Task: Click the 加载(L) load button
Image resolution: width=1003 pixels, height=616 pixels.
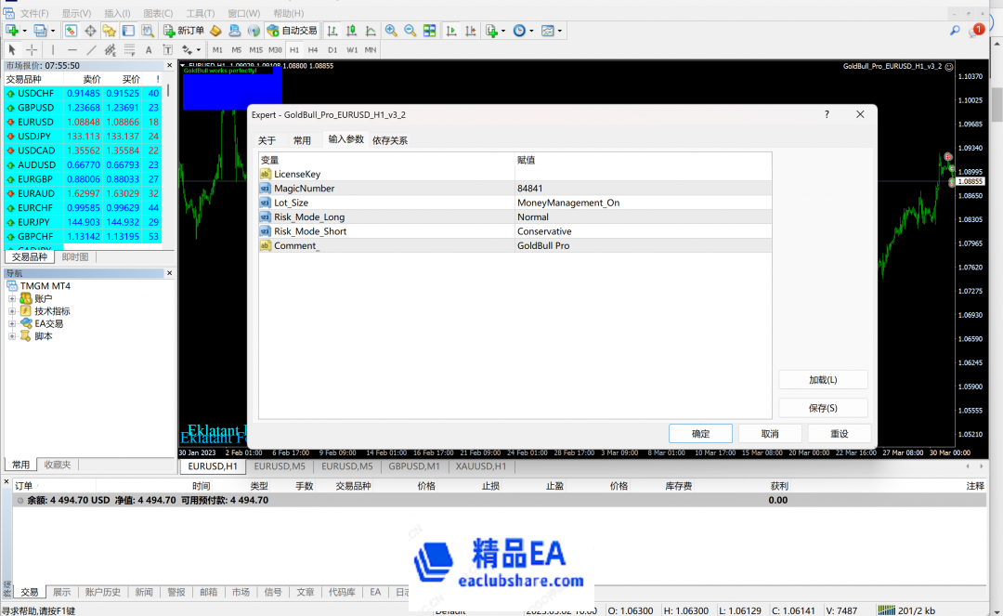Action: click(x=823, y=379)
